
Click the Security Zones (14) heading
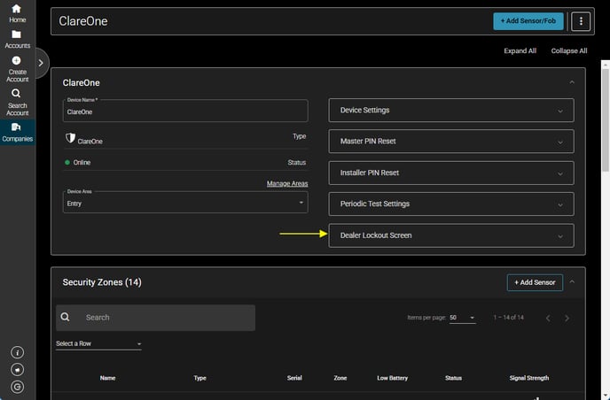[x=102, y=282]
